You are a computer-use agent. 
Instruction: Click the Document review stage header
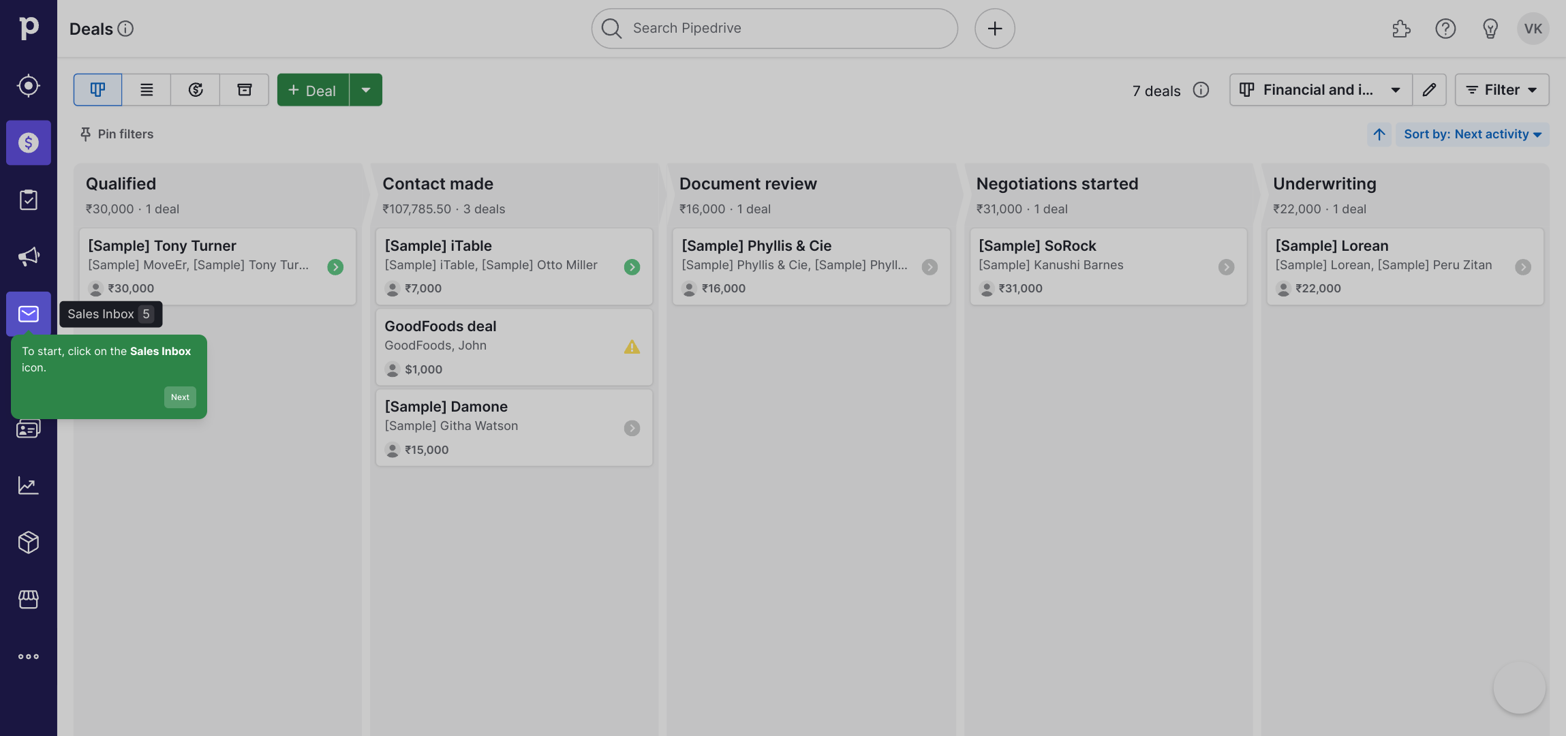pyautogui.click(x=748, y=184)
